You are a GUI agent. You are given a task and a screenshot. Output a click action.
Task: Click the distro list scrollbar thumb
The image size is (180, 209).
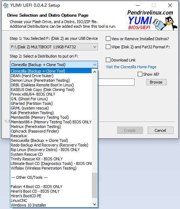coord(95,185)
